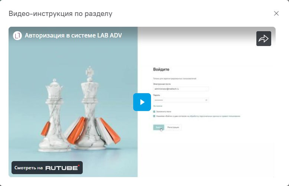Click the 'Не помню' forgot password link
This screenshot has height=186, width=289.
pyautogui.click(x=158, y=106)
